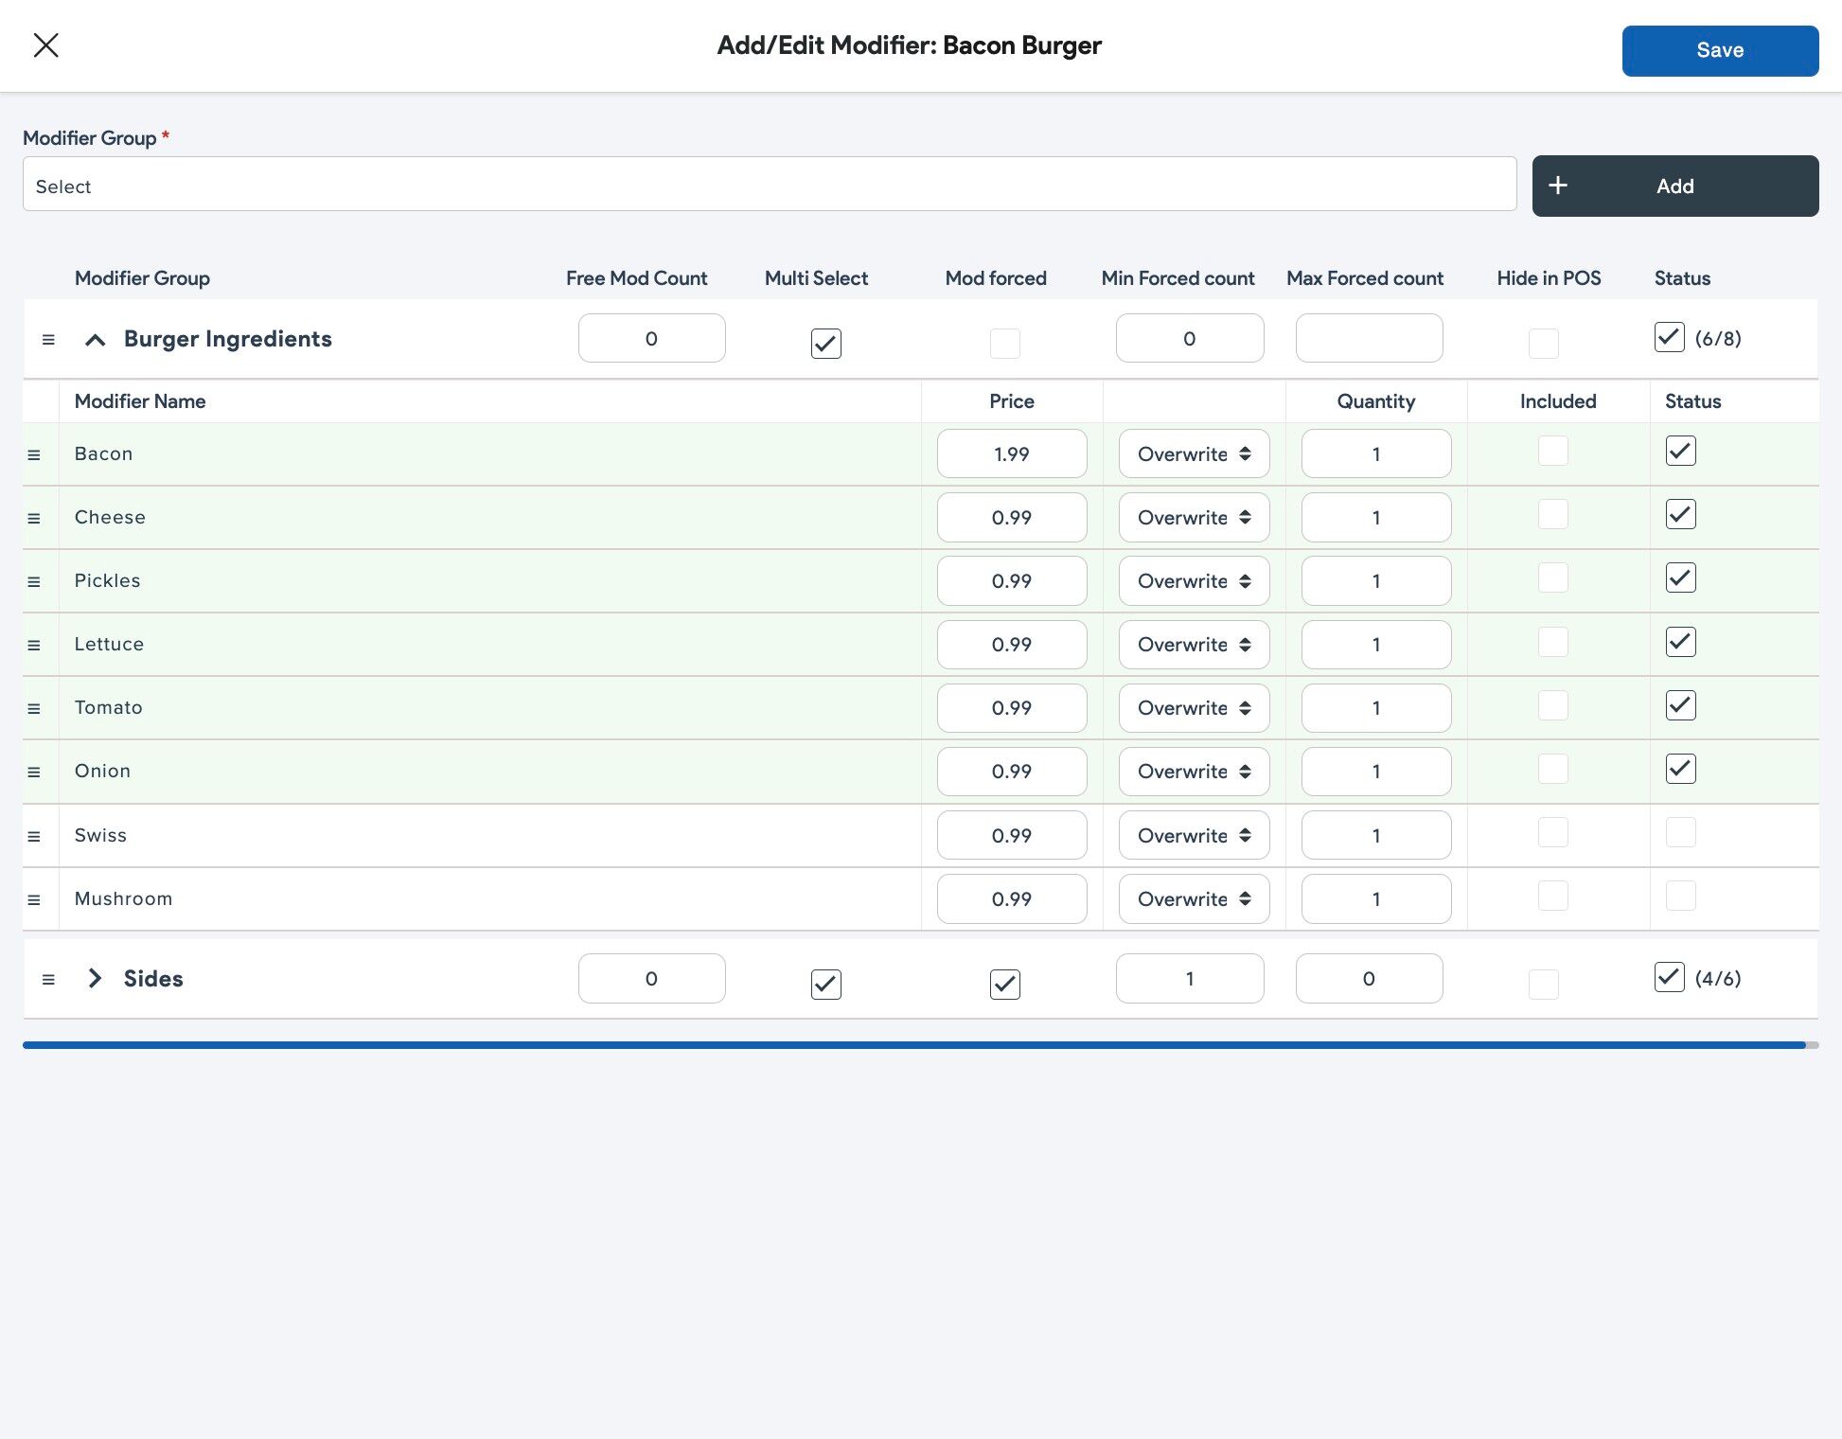Collapse the Burger Ingredients group
This screenshot has width=1842, height=1439.
click(95, 340)
